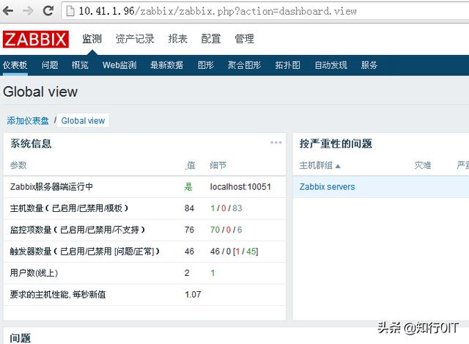Switch to the 概览 submenu tab
The image size is (469, 344).
80,65
